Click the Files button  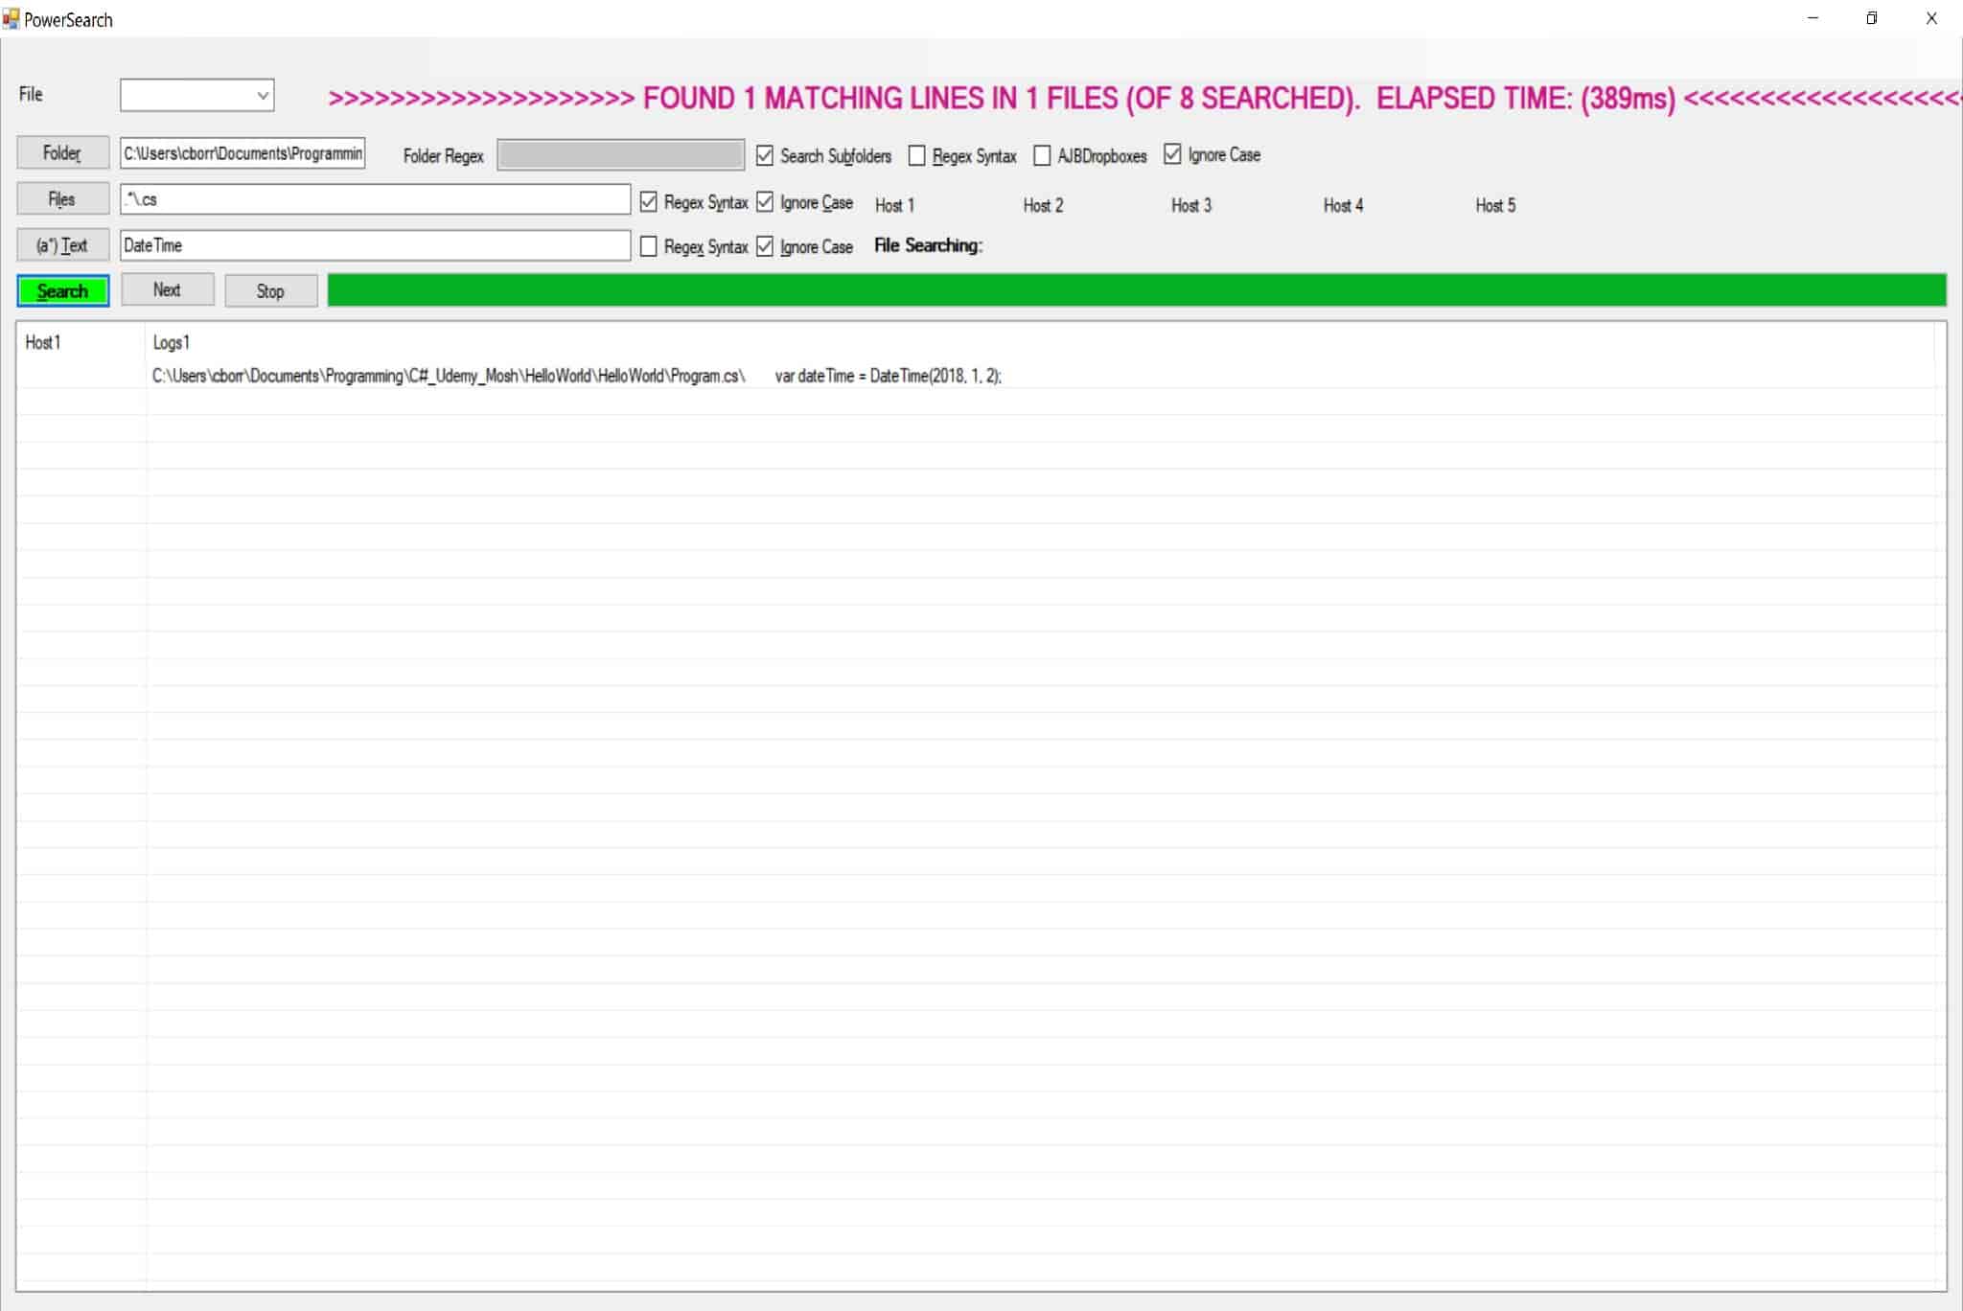click(62, 199)
